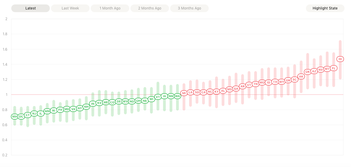Show the 2 Months Ago data
Image resolution: width=351 pixels, height=167 pixels.
(150, 8)
